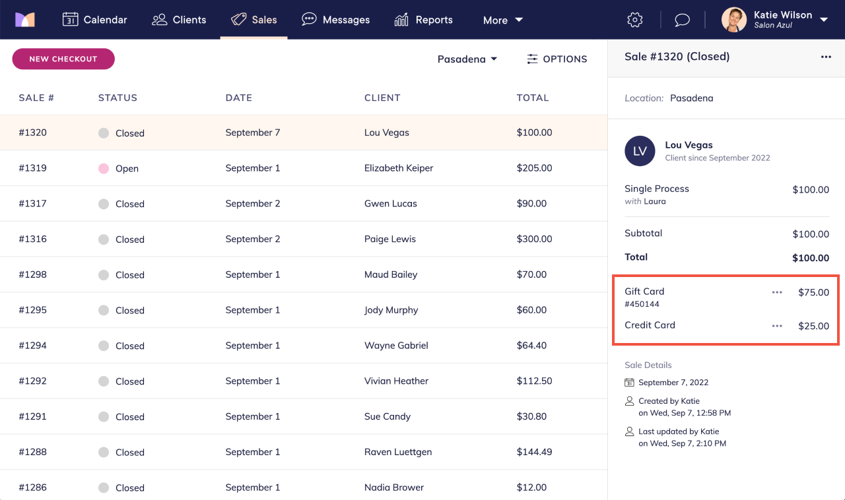This screenshot has height=500, width=845.
Task: Open Messages via the speech bubble icon
Action: click(308, 19)
